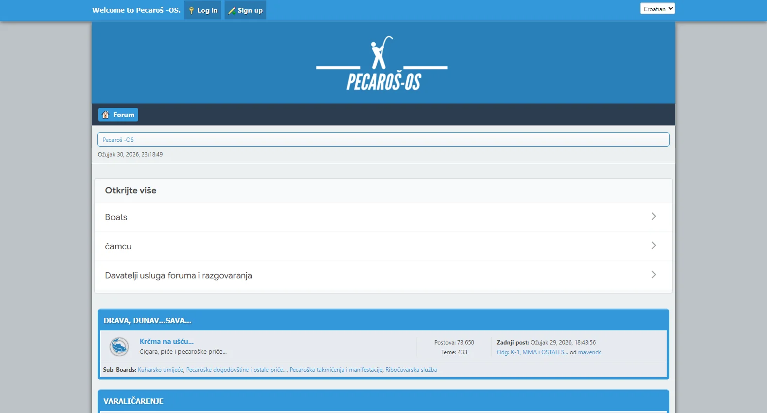This screenshot has width=767, height=413.
Task: Expand the Boats row chevron
Action: [654, 216]
